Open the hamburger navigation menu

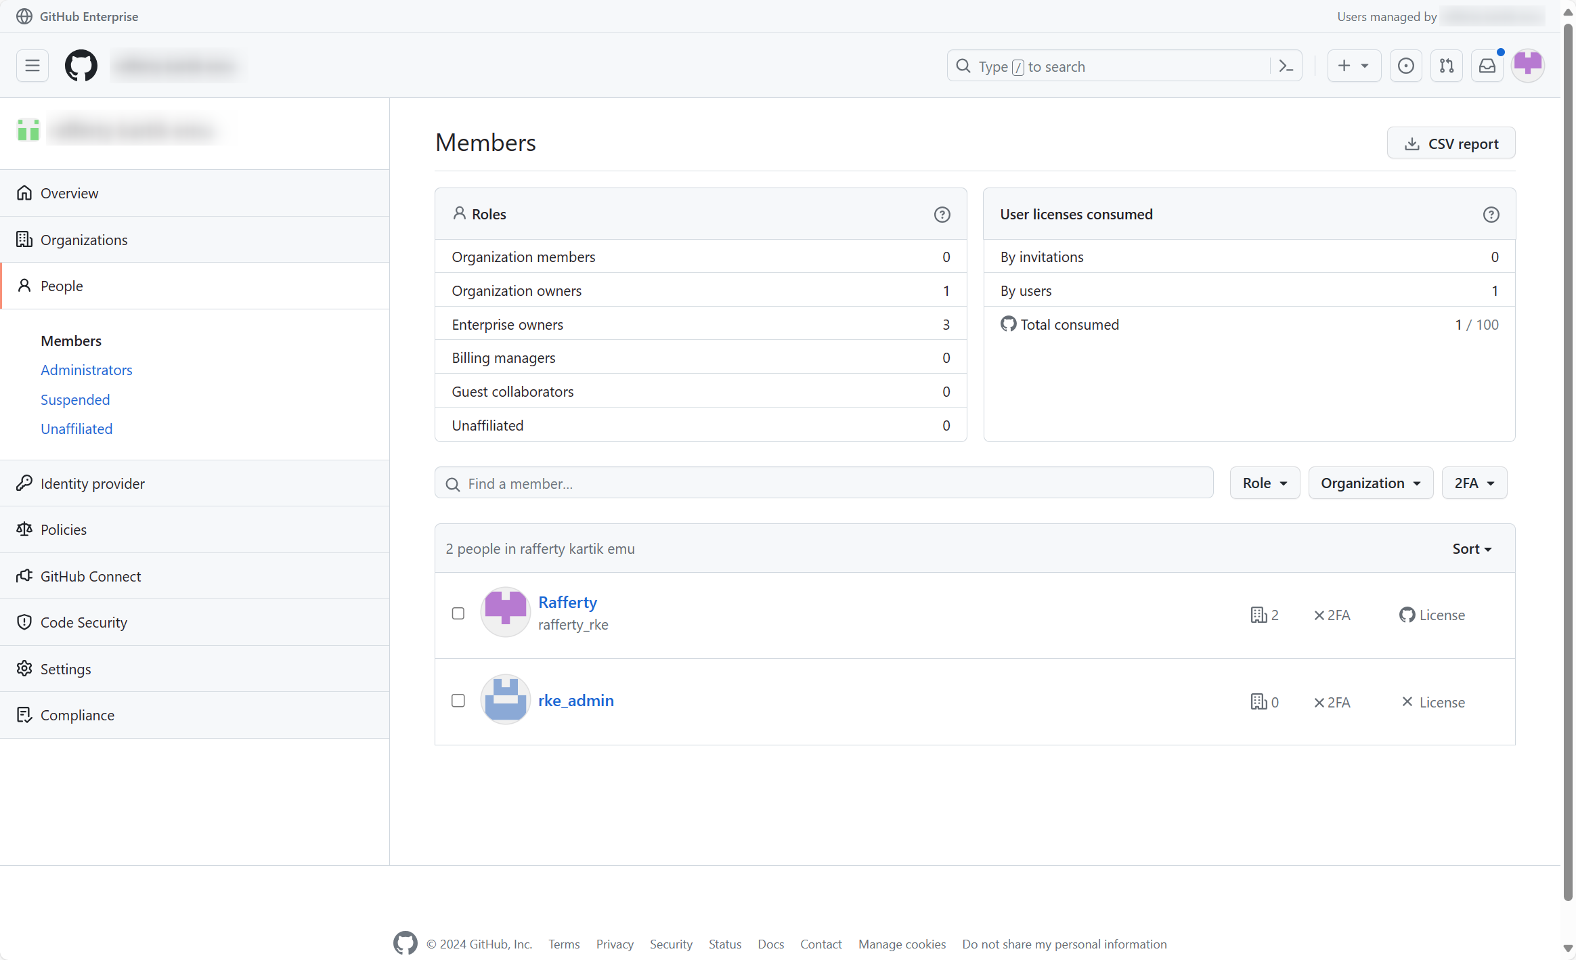coord(32,66)
